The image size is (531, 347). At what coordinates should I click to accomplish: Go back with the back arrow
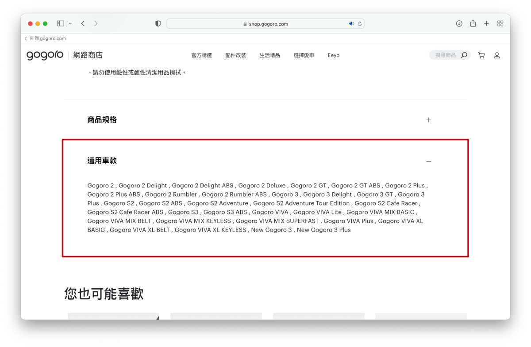click(83, 23)
